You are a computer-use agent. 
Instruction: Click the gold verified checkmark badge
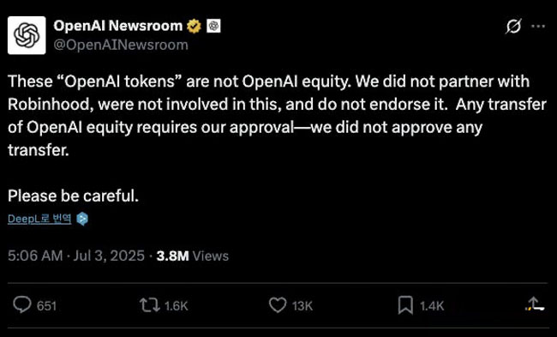point(194,27)
